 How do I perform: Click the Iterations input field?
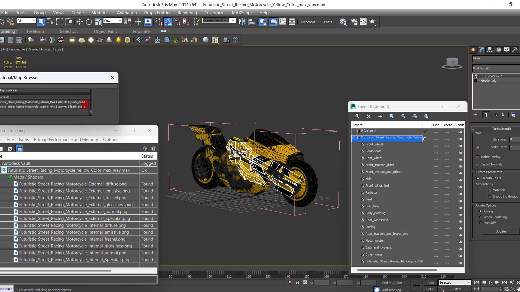click(515, 139)
